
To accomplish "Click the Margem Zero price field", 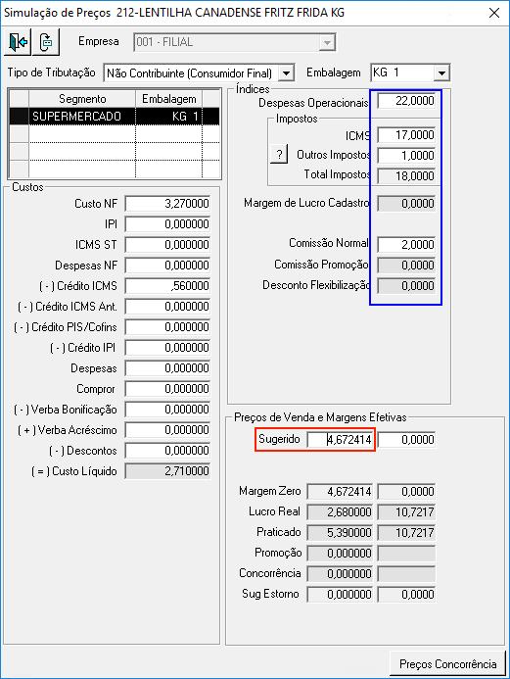I will tap(340, 492).
